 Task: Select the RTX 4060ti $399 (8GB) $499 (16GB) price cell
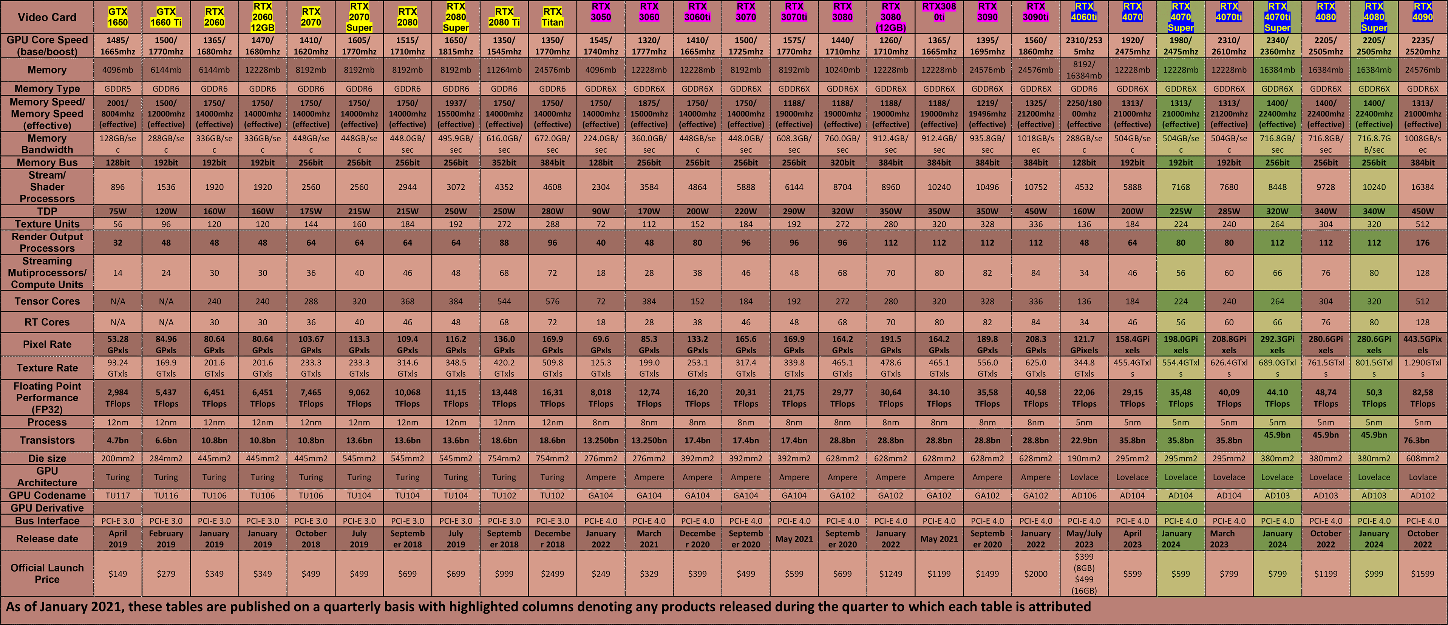pyautogui.click(x=1084, y=573)
